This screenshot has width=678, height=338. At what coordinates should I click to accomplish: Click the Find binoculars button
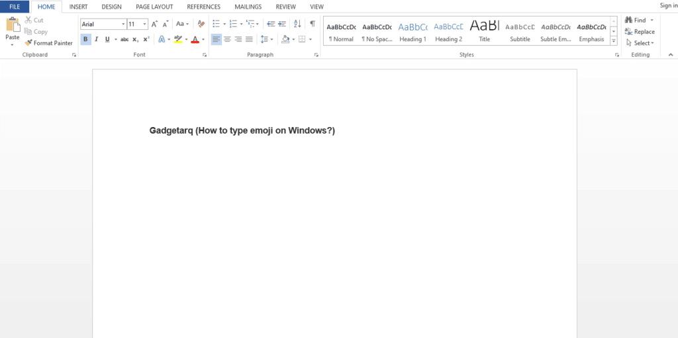[x=636, y=21]
